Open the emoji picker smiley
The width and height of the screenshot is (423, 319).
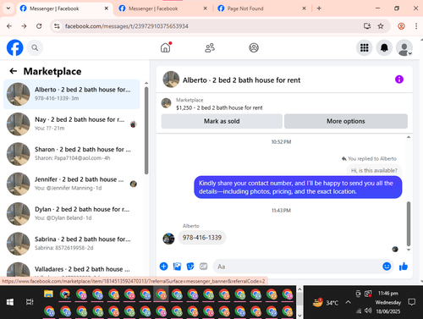tap(387, 266)
